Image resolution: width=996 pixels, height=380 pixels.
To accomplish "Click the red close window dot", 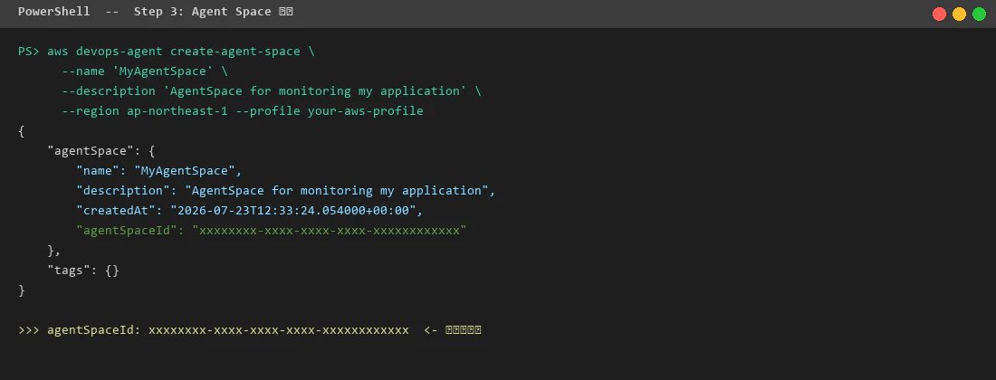I will 939,14.
